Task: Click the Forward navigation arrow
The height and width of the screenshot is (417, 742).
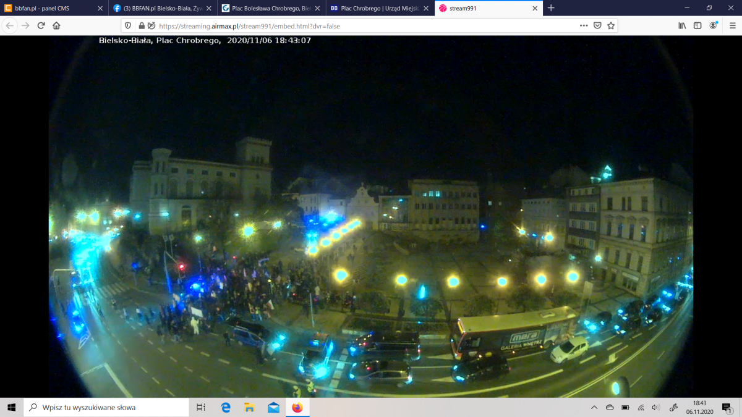Action: click(25, 26)
